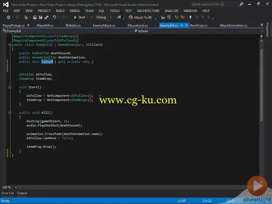The width and height of the screenshot is (272, 204).
Task: Open the ANALYZE menu
Action: click(172, 11)
